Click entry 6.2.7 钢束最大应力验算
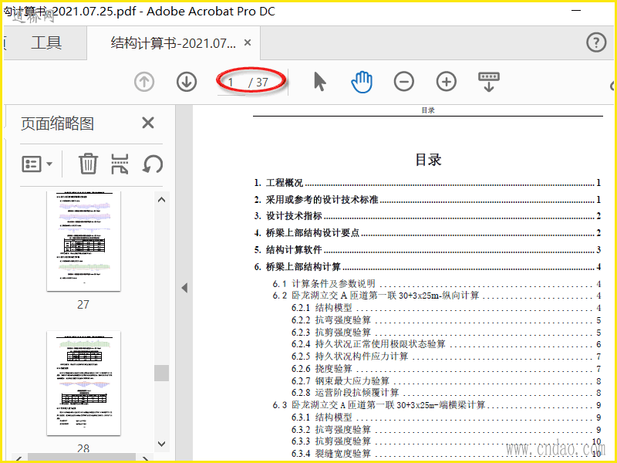Image resolution: width=617 pixels, height=463 pixels. (x=447, y=380)
